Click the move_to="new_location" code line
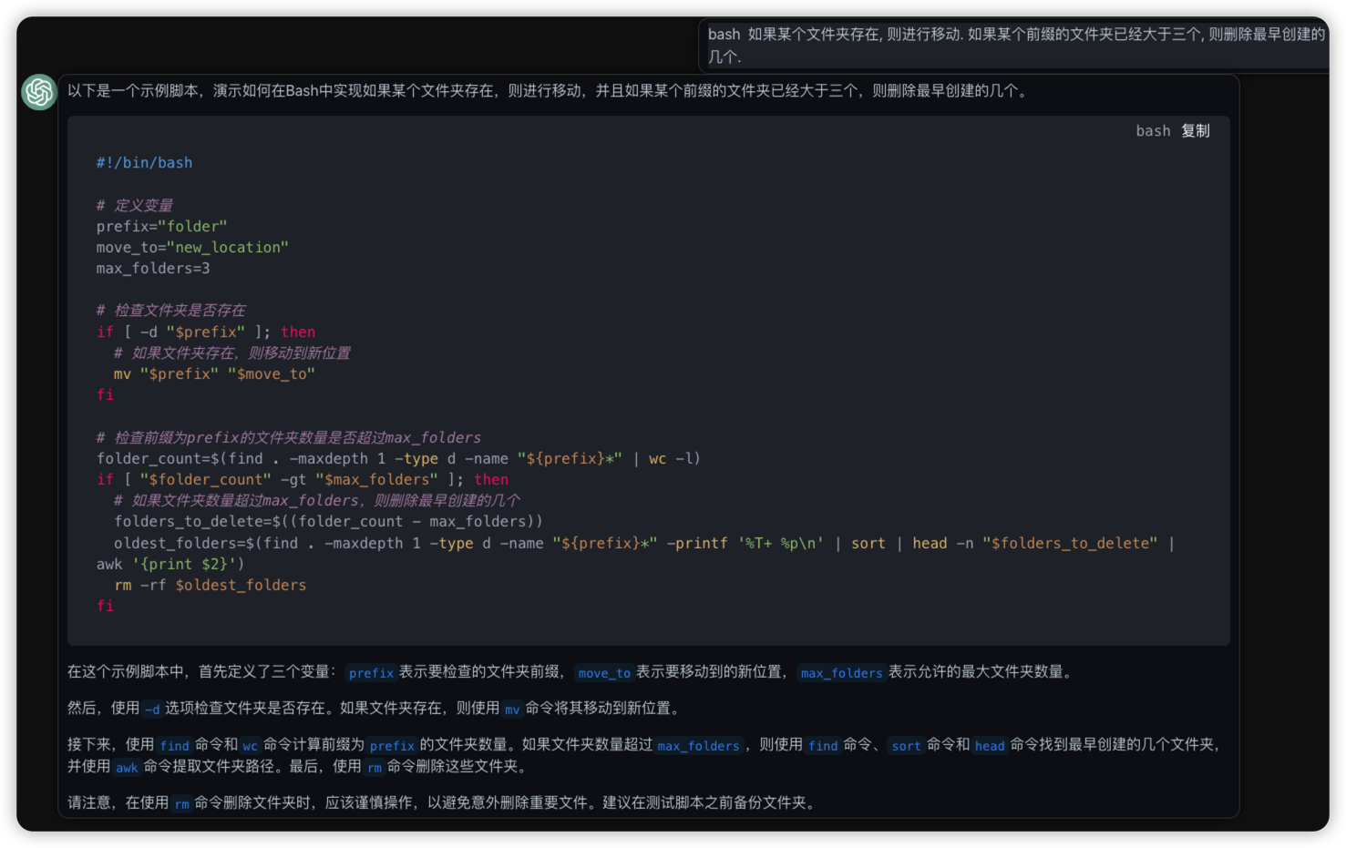Image resolution: width=1346 pixels, height=848 pixels. (192, 248)
